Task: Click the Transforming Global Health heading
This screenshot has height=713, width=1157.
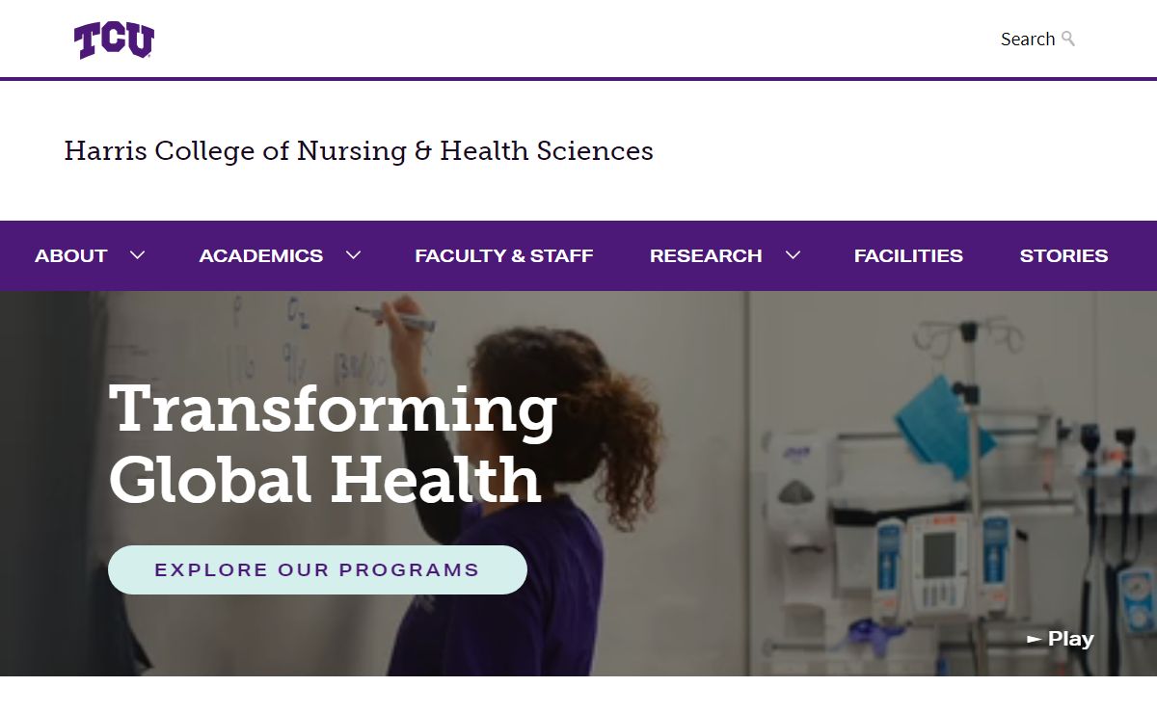Action: pos(333,443)
